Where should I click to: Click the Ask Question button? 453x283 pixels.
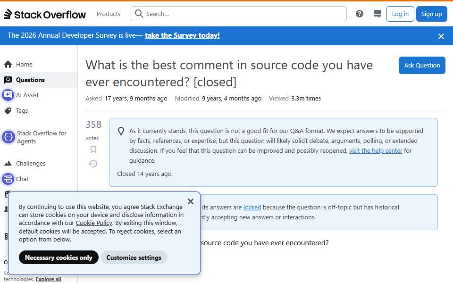(422, 65)
